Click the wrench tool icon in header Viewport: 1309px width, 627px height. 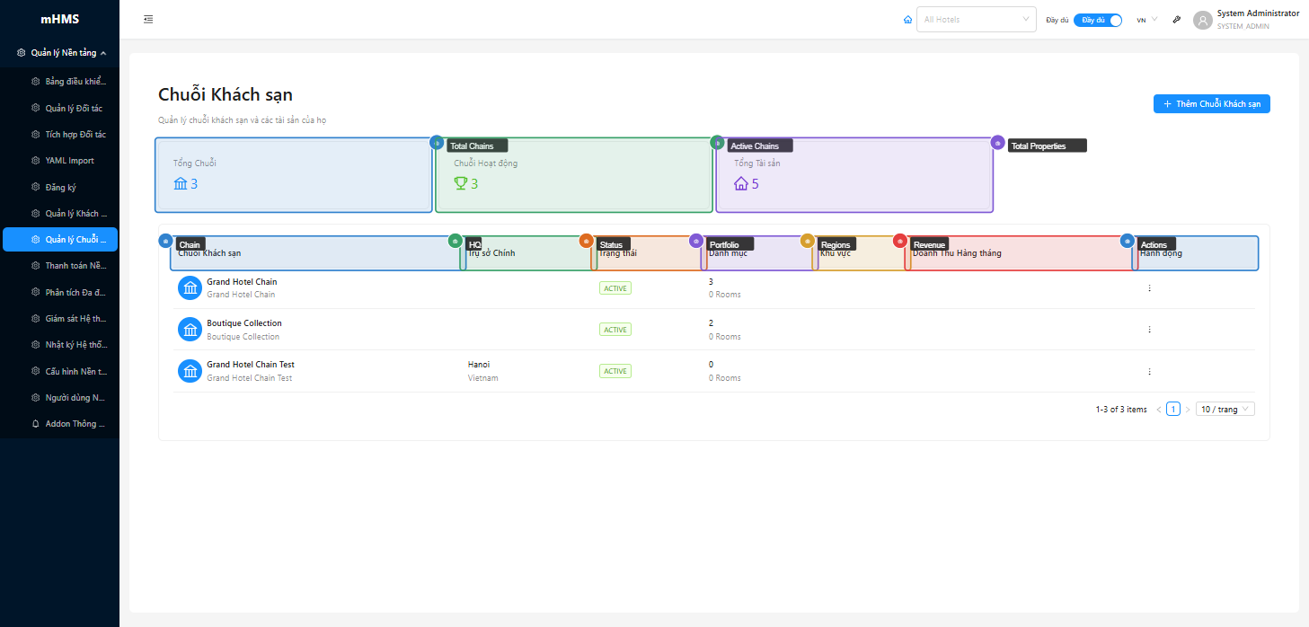click(x=1177, y=20)
